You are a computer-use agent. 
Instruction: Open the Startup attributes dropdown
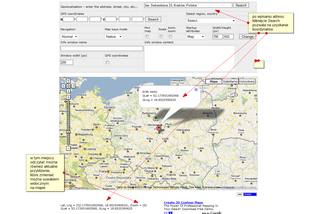(196, 37)
